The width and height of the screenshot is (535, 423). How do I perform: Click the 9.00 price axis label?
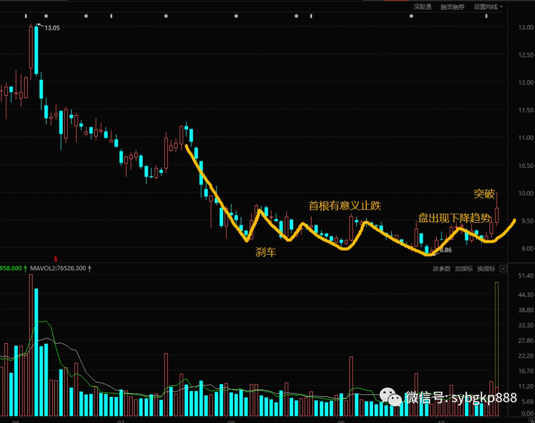pos(528,249)
